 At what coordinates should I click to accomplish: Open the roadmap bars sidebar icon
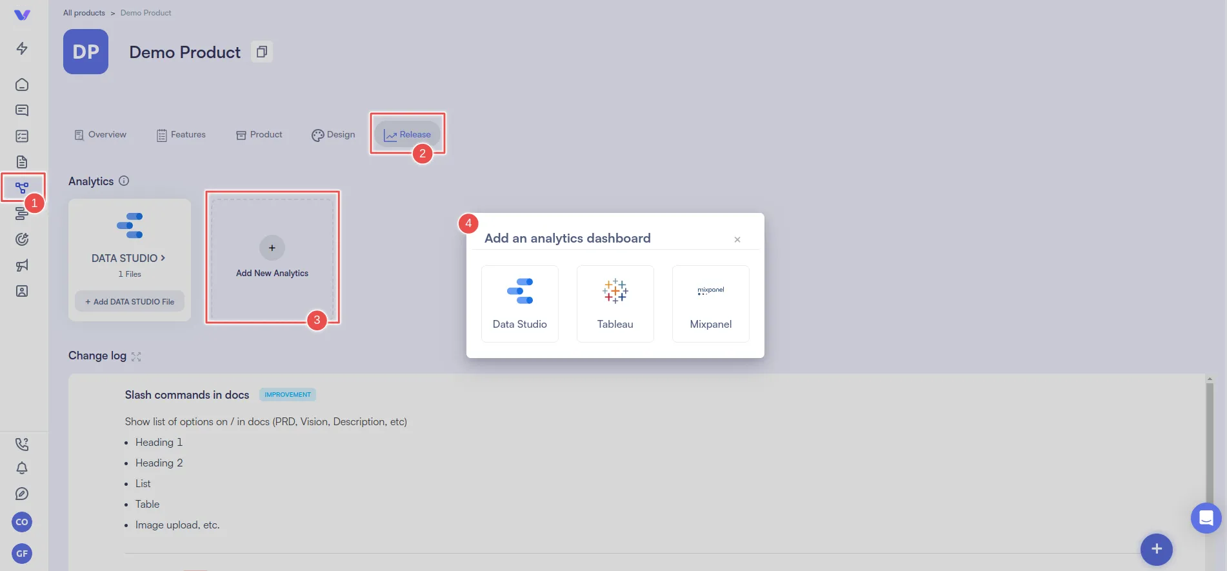(21, 215)
